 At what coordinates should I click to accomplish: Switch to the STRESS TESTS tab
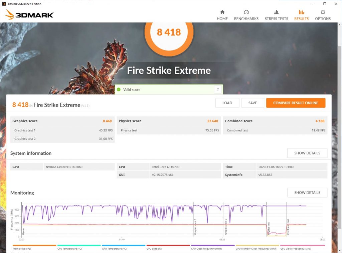276,15
